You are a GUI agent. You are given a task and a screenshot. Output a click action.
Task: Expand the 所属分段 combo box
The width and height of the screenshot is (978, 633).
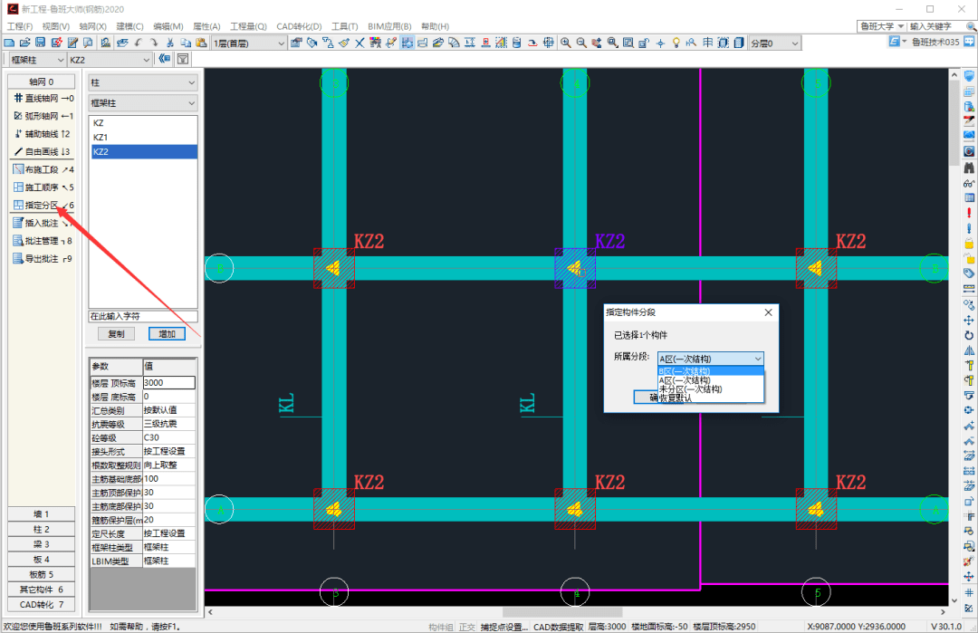pyautogui.click(x=711, y=359)
